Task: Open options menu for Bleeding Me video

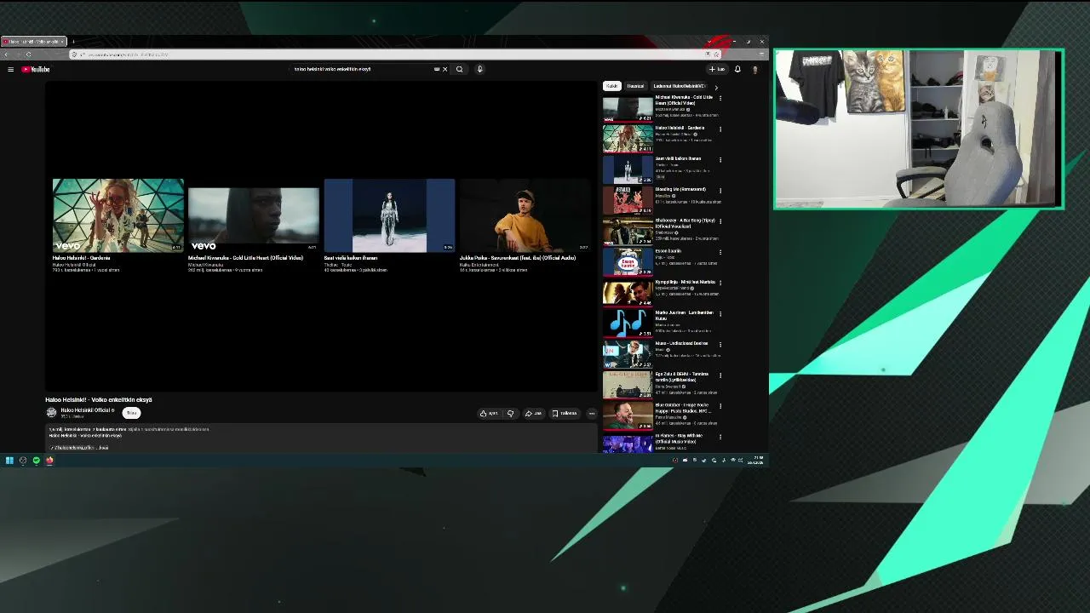Action: [720, 191]
